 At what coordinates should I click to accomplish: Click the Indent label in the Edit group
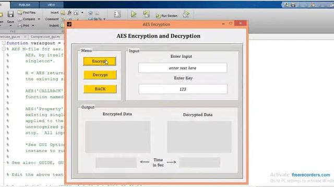54,25
